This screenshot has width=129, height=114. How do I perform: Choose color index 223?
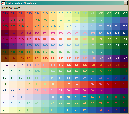click(x=124, y=26)
